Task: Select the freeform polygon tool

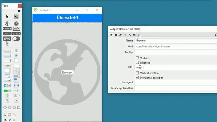Action: (x=9, y=115)
